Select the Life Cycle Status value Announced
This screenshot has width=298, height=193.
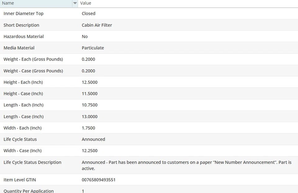[93, 139]
